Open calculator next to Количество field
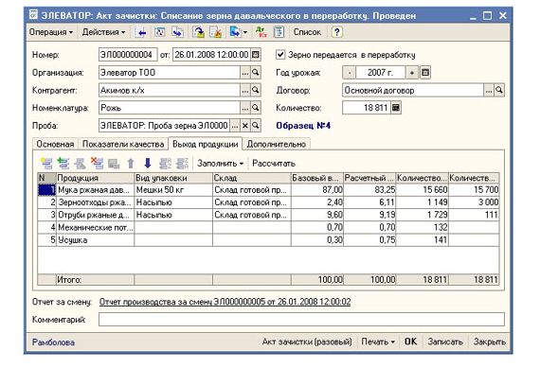The width and height of the screenshot is (540, 368). (x=396, y=108)
